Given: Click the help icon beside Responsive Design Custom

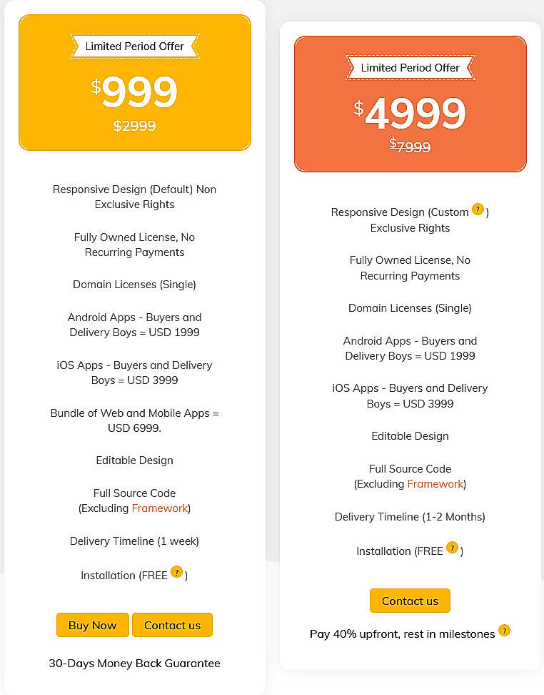Looking at the screenshot, I should pos(477,210).
